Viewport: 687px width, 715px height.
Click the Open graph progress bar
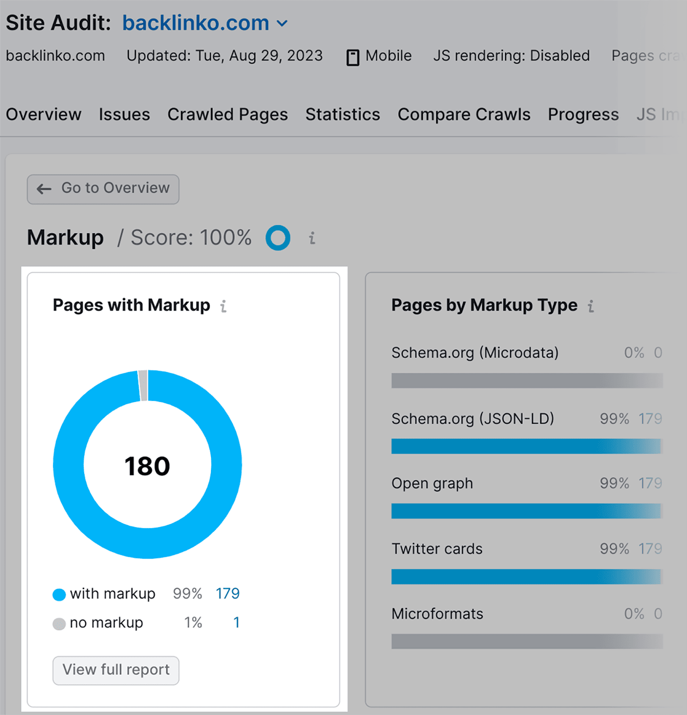click(526, 511)
